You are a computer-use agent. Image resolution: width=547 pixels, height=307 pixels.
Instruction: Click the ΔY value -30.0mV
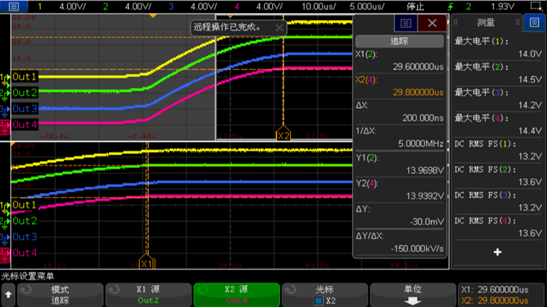pyautogui.click(x=427, y=222)
